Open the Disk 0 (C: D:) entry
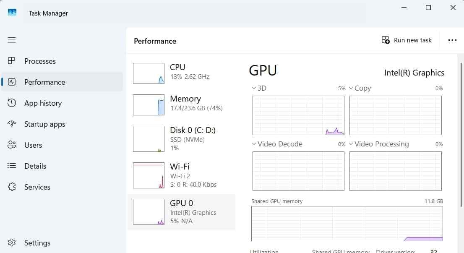Viewport: 464px width, 253px height. click(181, 139)
